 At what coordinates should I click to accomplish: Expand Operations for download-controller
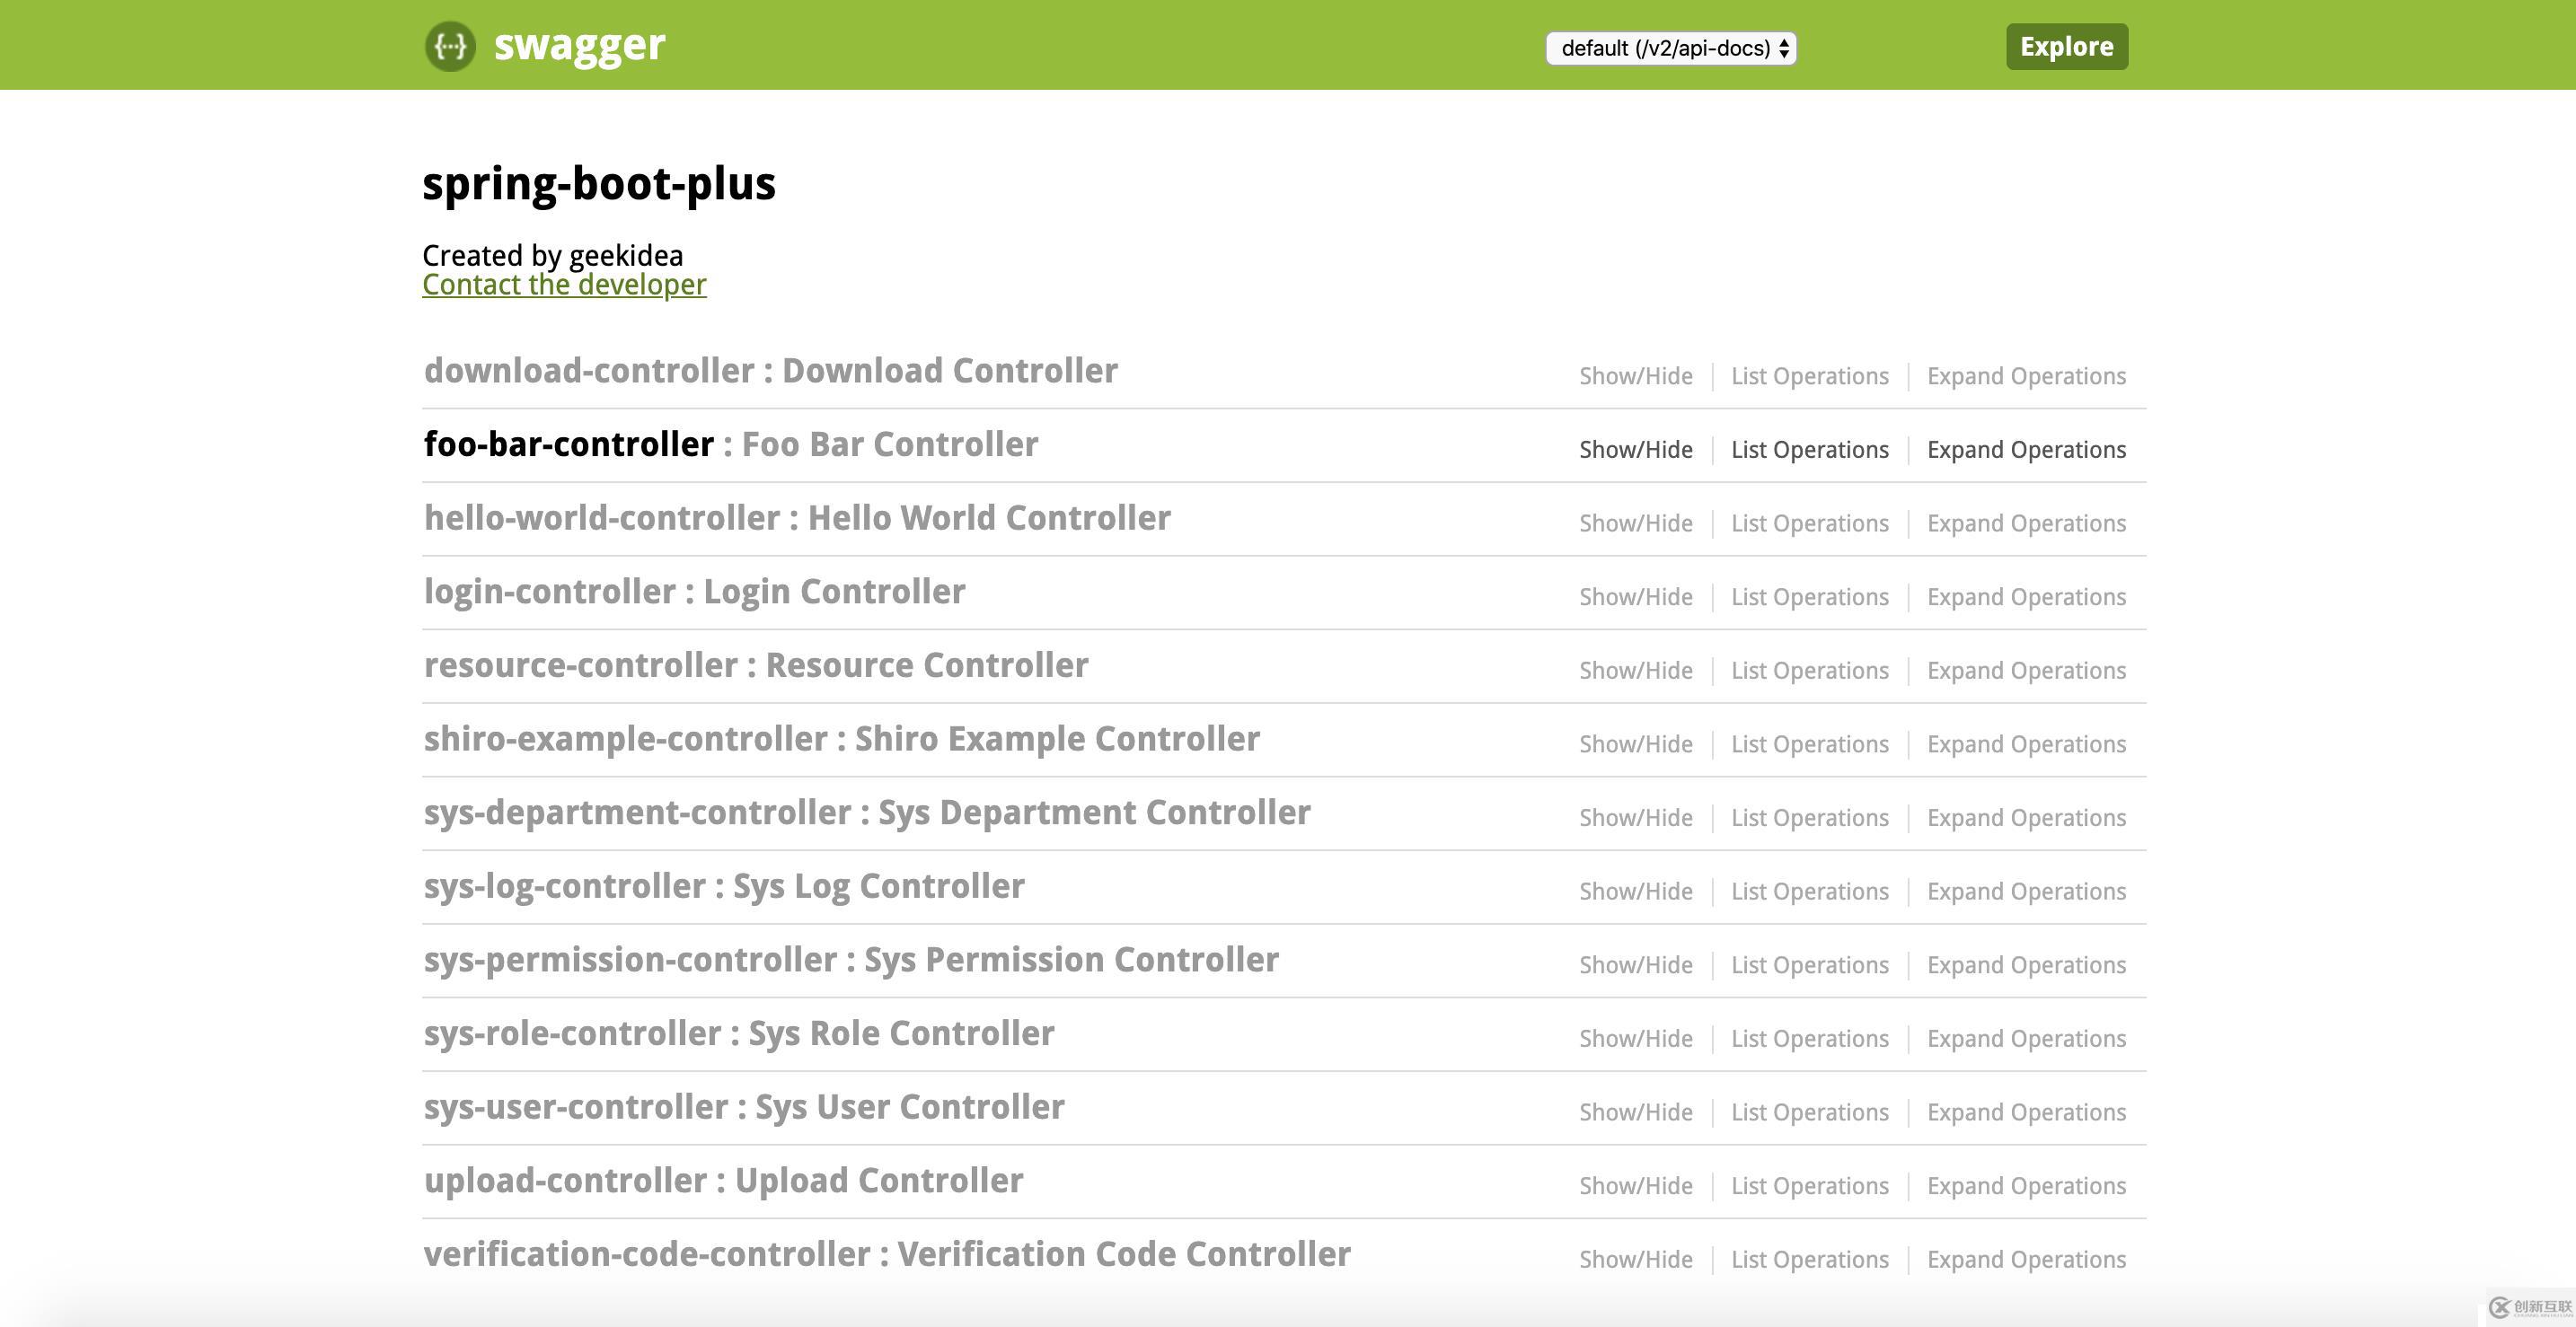click(x=2026, y=377)
